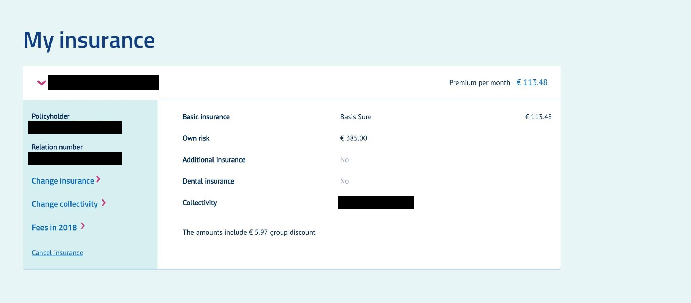Click the arrow beside Change collectivity
This screenshot has height=303, width=691.
(x=104, y=203)
